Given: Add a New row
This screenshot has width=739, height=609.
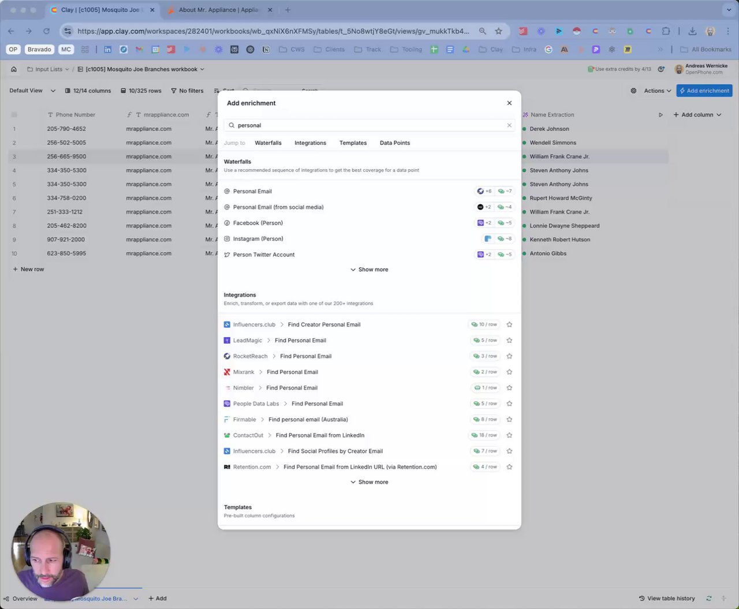Looking at the screenshot, I should point(28,270).
